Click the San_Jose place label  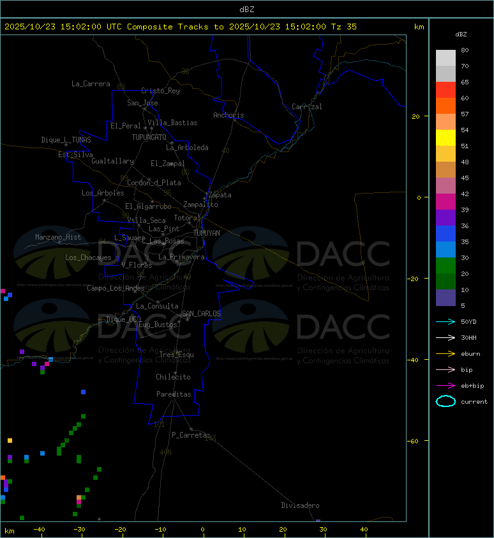click(142, 103)
